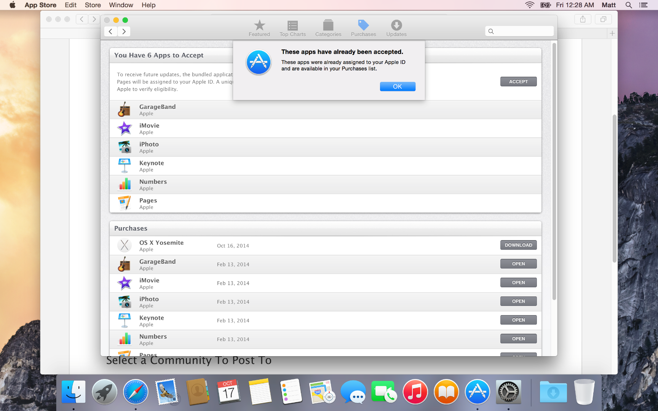The height and width of the screenshot is (411, 658).
Task: Open the Featured tab in App Store
Action: click(259, 29)
